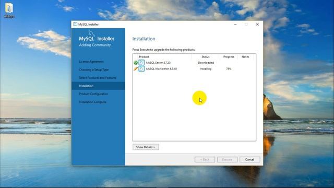Click the Notes column header
The height and width of the screenshot is (188, 334).
[x=245, y=57]
